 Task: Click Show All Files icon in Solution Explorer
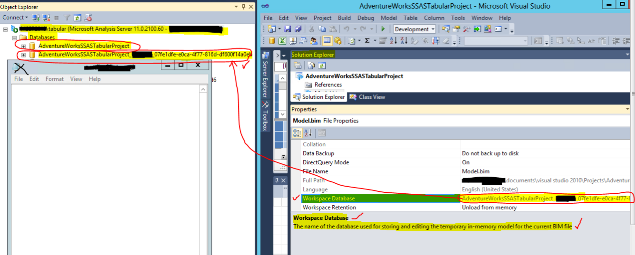(311, 66)
